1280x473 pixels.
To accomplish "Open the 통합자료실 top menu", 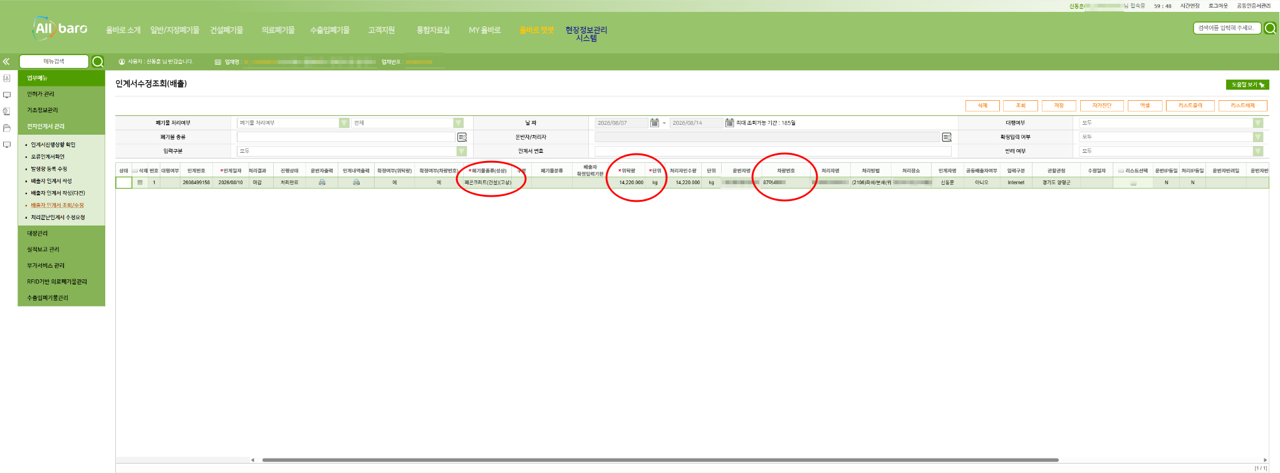I will click(433, 30).
